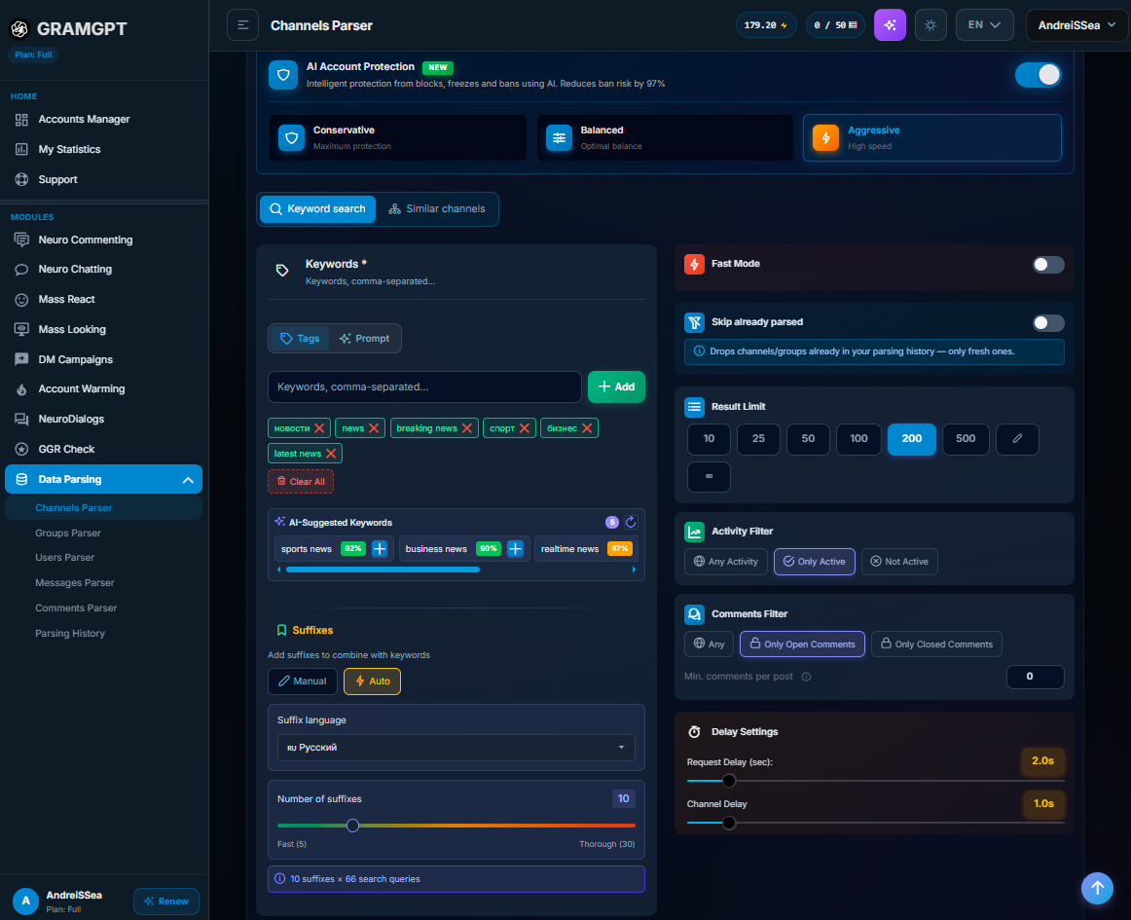The image size is (1131, 920).
Task: Add suggested keyword 'sports news'
Action: coord(380,549)
